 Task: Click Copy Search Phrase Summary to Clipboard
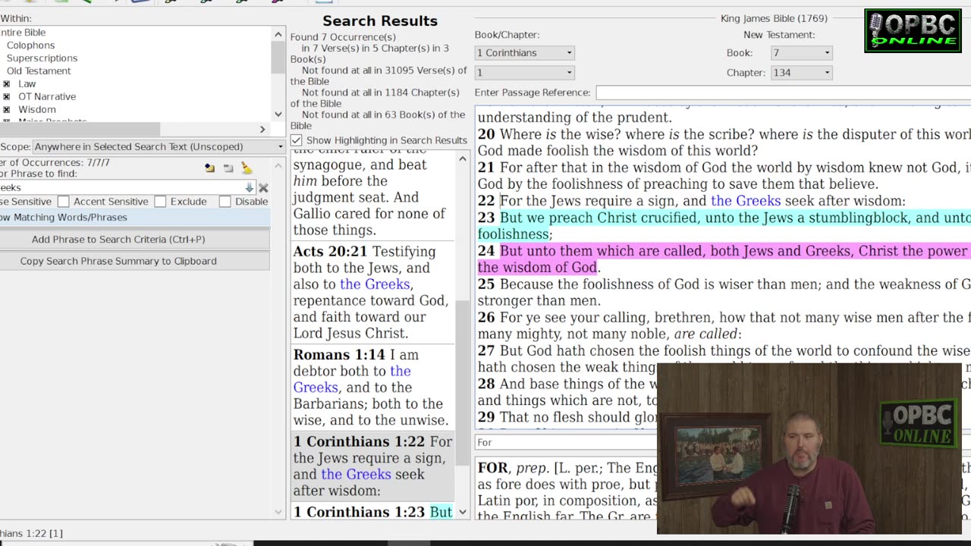point(134,261)
